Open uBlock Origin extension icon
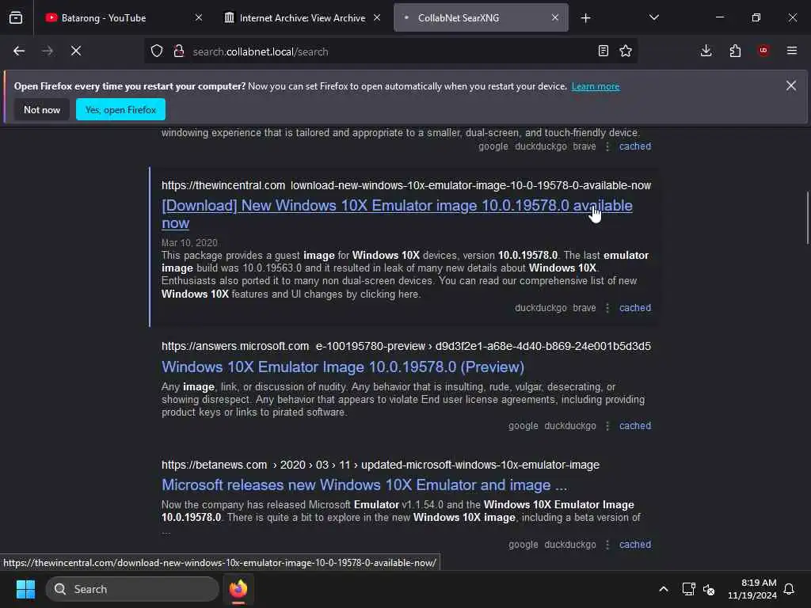The height and width of the screenshot is (608, 811). pos(763,51)
